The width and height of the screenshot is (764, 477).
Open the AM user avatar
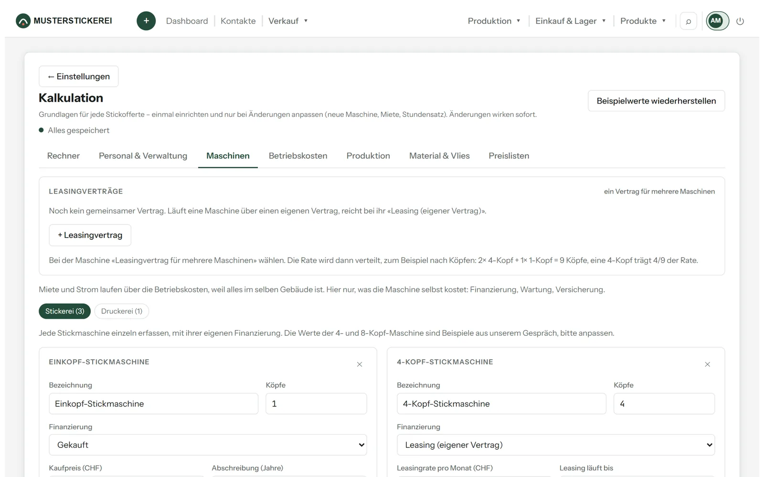[x=717, y=21]
